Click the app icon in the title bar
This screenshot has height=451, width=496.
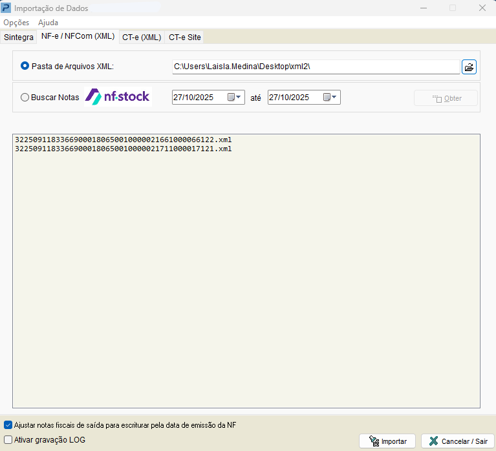[6, 8]
